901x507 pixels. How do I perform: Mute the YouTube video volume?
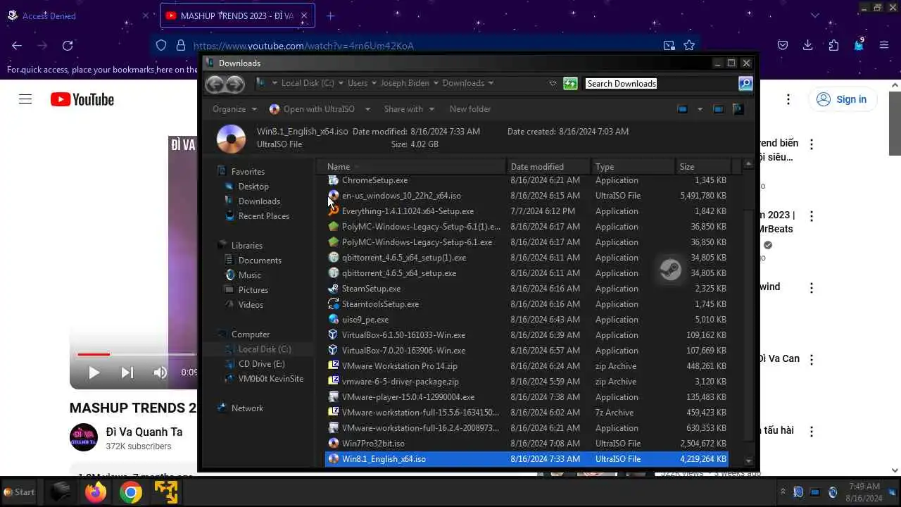tap(160, 373)
